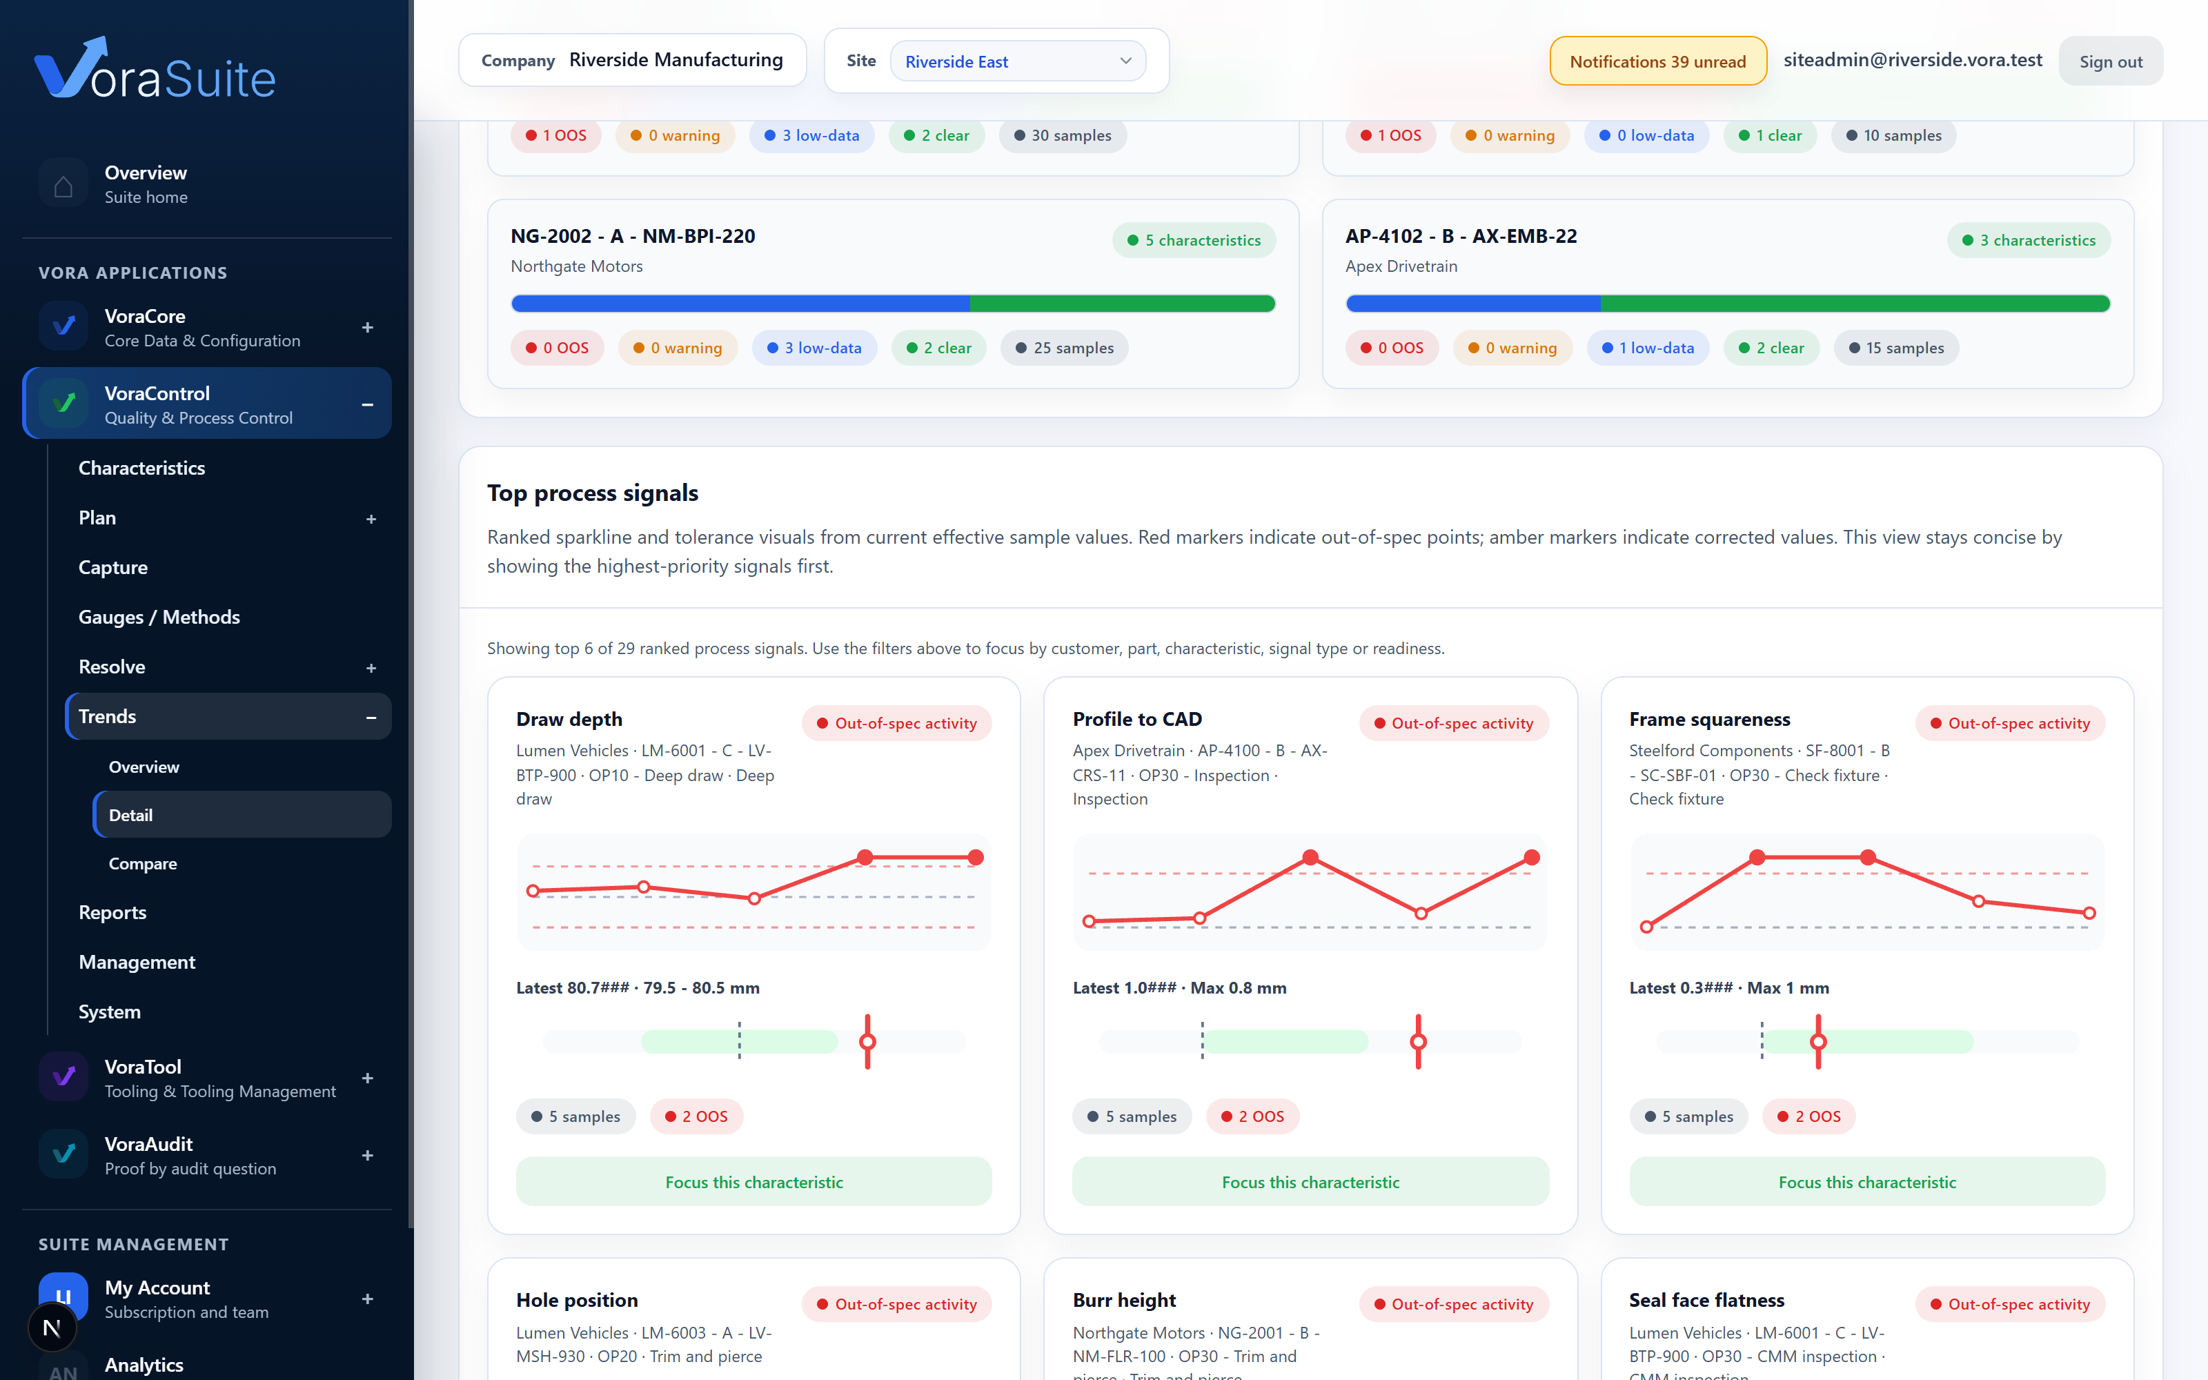
Task: Click the 3 low-data chip on NG-2002
Action: point(814,348)
